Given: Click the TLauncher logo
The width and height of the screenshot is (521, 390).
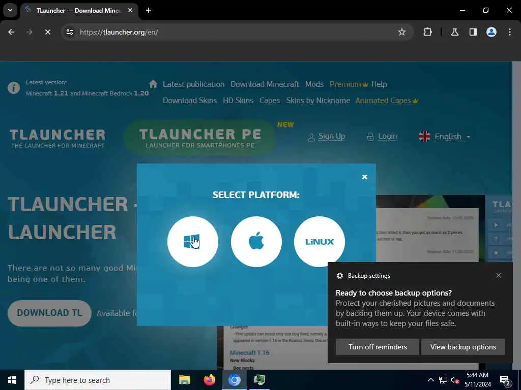Looking at the screenshot, I should [57, 138].
